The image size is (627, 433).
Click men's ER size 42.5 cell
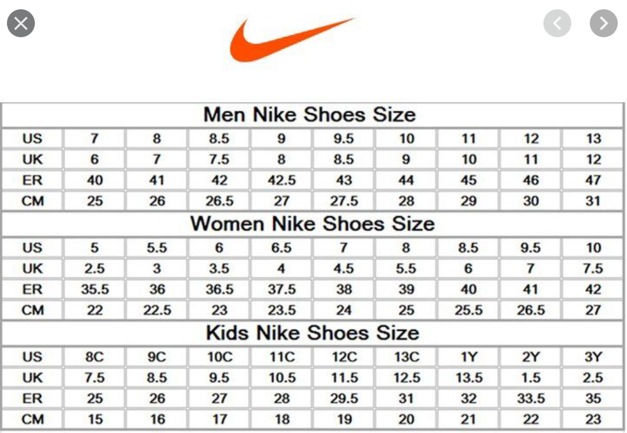pyautogui.click(x=282, y=181)
